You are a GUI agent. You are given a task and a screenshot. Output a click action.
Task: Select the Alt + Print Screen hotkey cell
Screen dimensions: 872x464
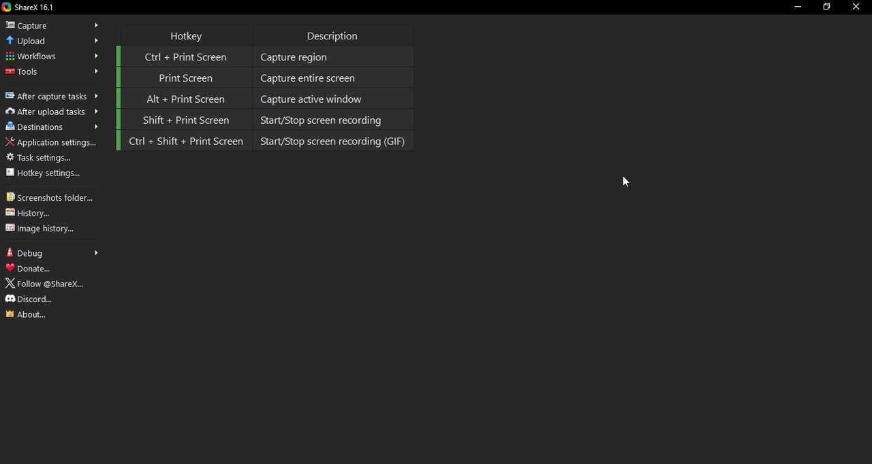pyautogui.click(x=185, y=99)
